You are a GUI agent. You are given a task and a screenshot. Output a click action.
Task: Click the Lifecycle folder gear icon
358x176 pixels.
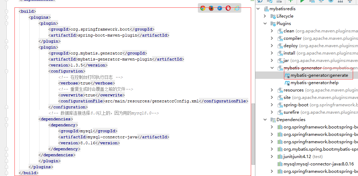pos(273,17)
